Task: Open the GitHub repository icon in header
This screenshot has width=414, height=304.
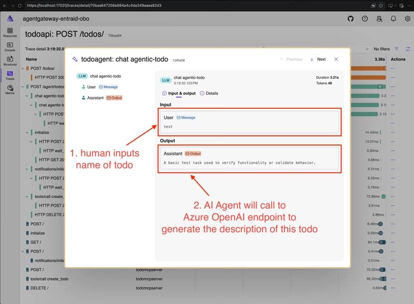Action: point(350,19)
